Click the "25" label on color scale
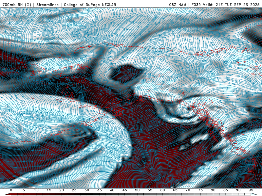 tap(74, 190)
